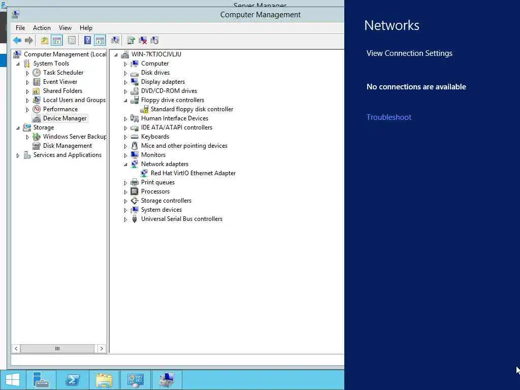Open the View menu
Screen dimensions: 520x390
65,28
